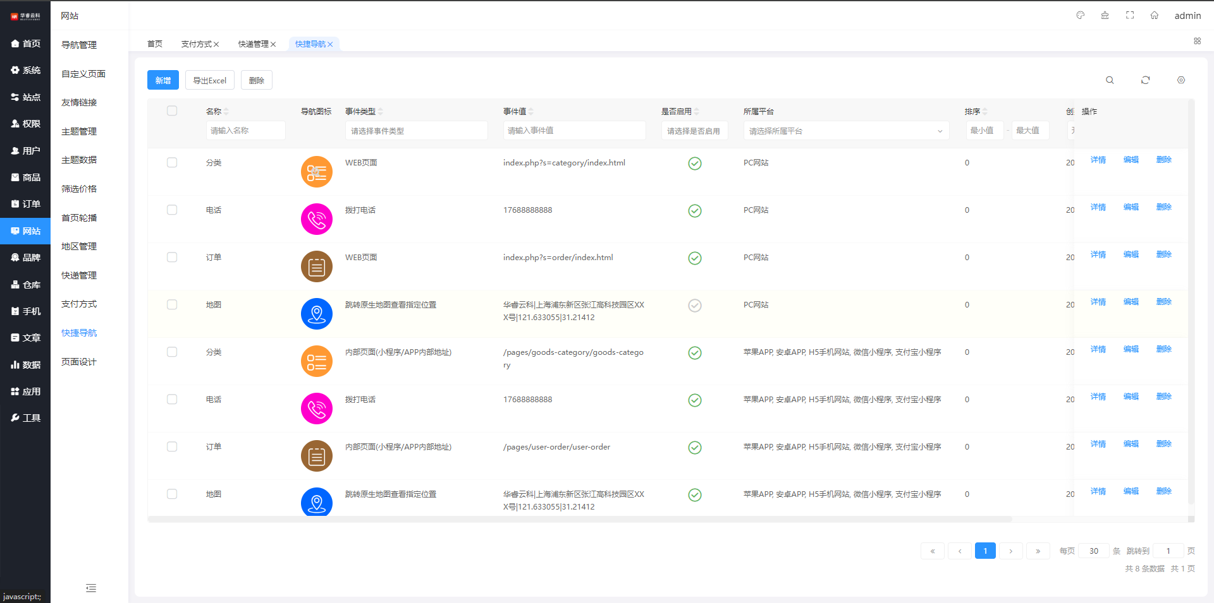Click the 名称 filter input field
1214x603 pixels.
[x=245, y=131]
